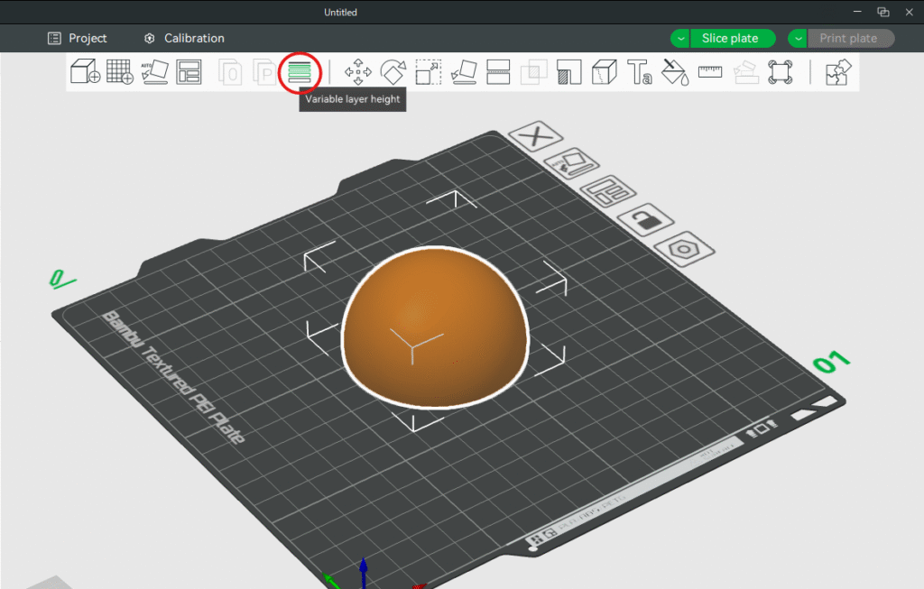The width and height of the screenshot is (924, 589).
Task: Pick the Scale tool icon
Action: [428, 72]
